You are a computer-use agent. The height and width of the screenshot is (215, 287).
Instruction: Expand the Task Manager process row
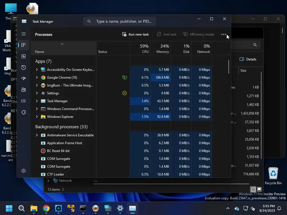point(37,101)
